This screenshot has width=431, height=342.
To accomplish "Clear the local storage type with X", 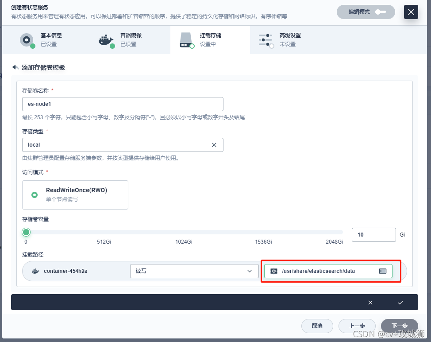I will pos(214,145).
